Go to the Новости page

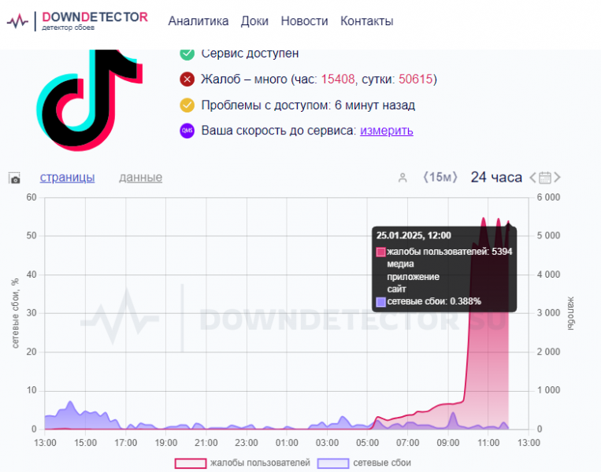[x=304, y=21]
